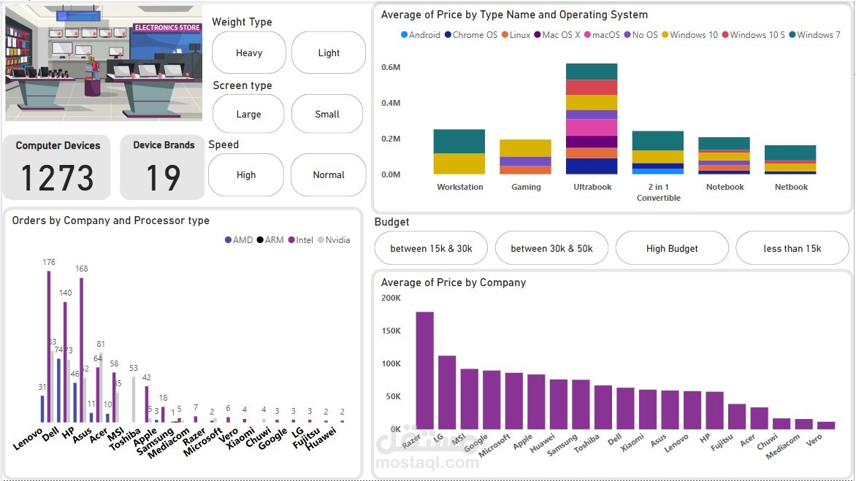Apply the between 30k & 50k budget filter
This screenshot has width=856, height=481.
(551, 248)
